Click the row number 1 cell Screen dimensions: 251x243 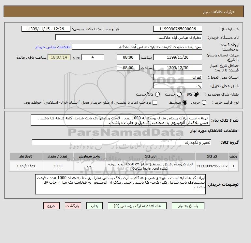click(233, 166)
